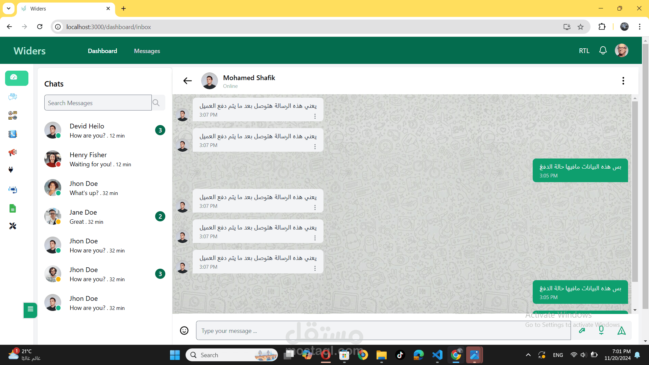Screen dimensions: 649x365
Task: Toggle the green sidebar hamburger menu button
Action: (x=30, y=309)
